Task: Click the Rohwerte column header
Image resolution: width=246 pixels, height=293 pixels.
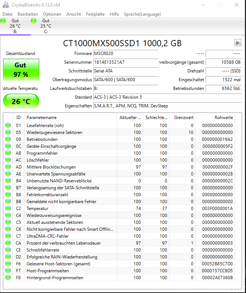Action: tap(215, 118)
